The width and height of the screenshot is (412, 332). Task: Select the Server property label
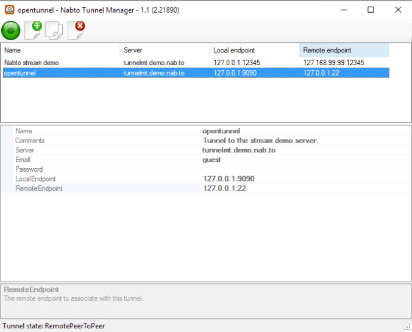point(25,150)
